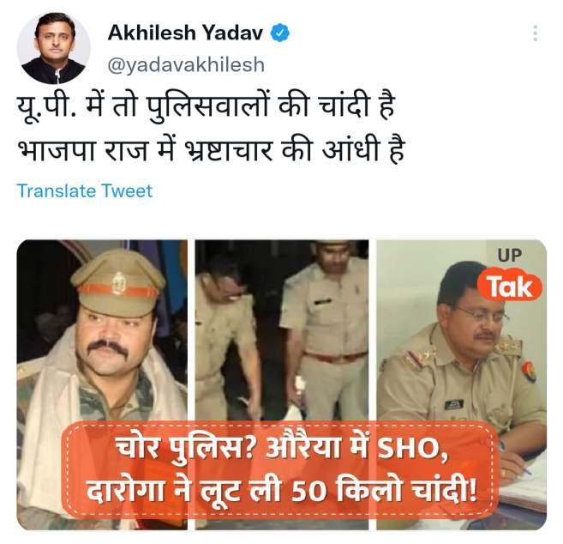The width and height of the screenshot is (563, 544).
Task: Click the Akhilesh Yadav display name
Action: 185,33
